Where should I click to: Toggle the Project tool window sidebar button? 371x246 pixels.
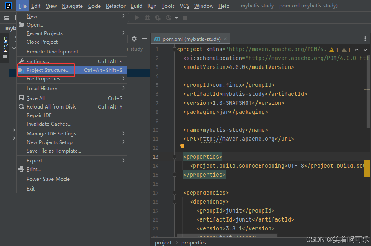[x=5, y=48]
